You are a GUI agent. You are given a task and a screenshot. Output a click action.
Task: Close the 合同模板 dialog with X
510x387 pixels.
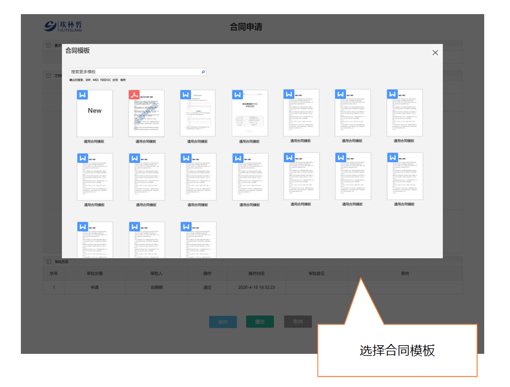point(435,53)
